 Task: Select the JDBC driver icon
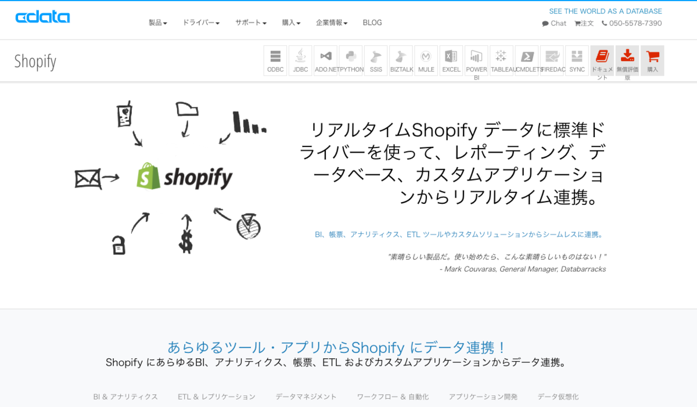[300, 60]
